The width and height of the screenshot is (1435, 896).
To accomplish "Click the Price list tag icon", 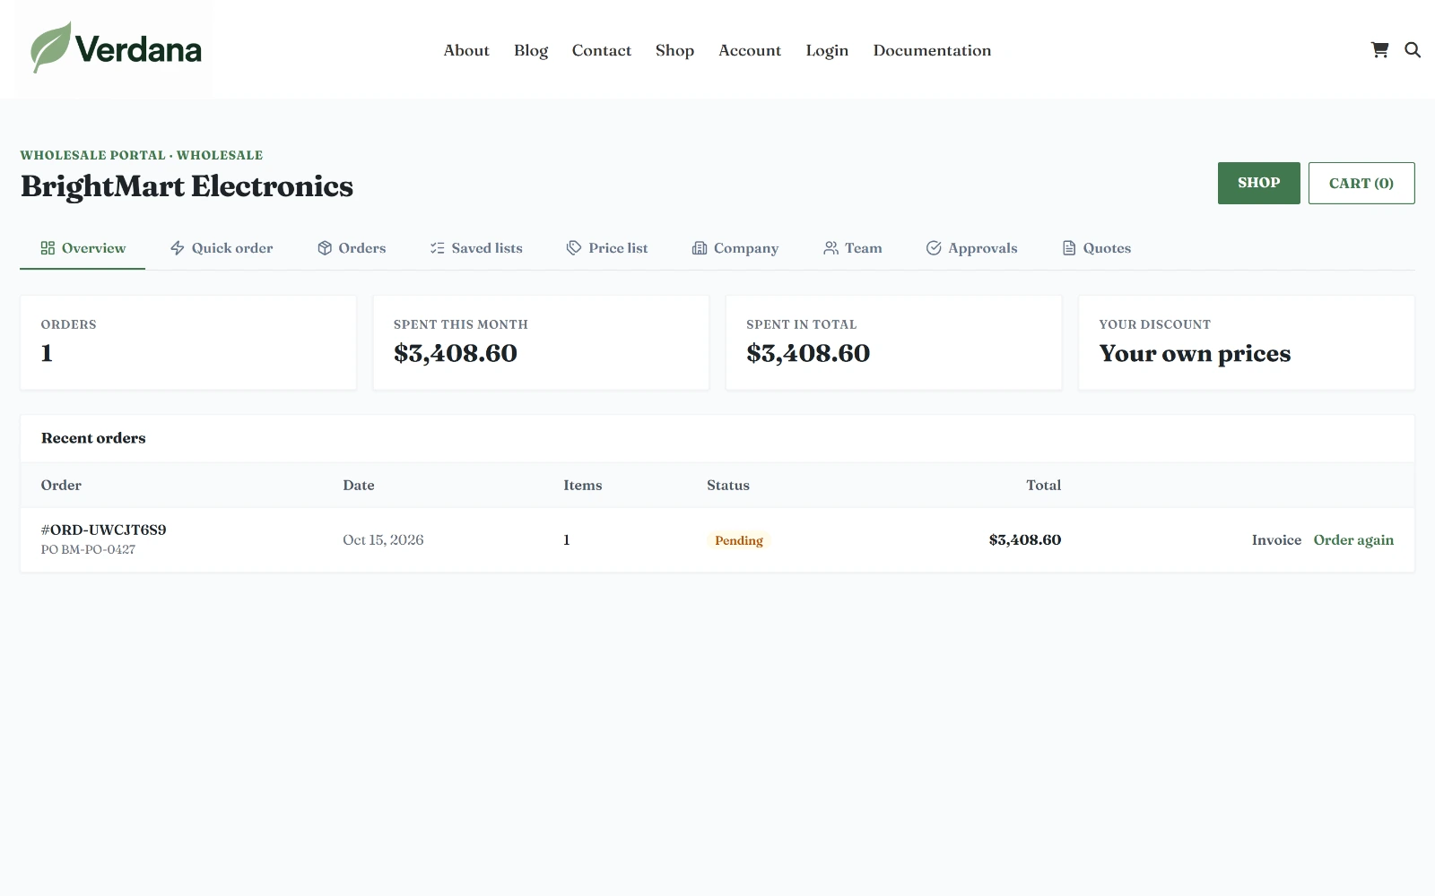I will coord(574,248).
